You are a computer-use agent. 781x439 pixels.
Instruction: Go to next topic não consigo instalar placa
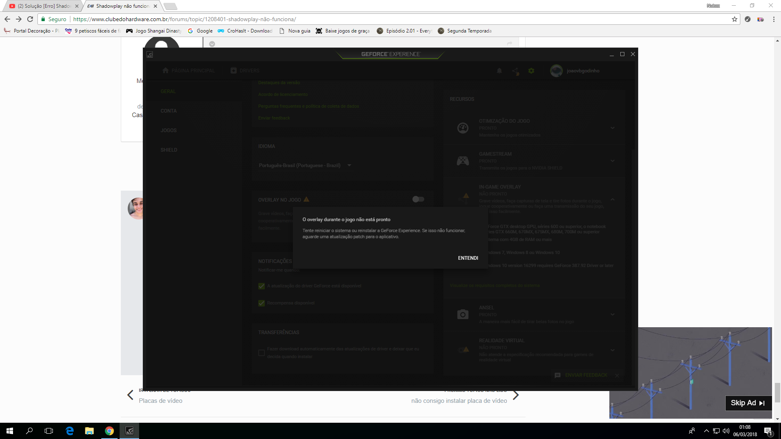(459, 401)
